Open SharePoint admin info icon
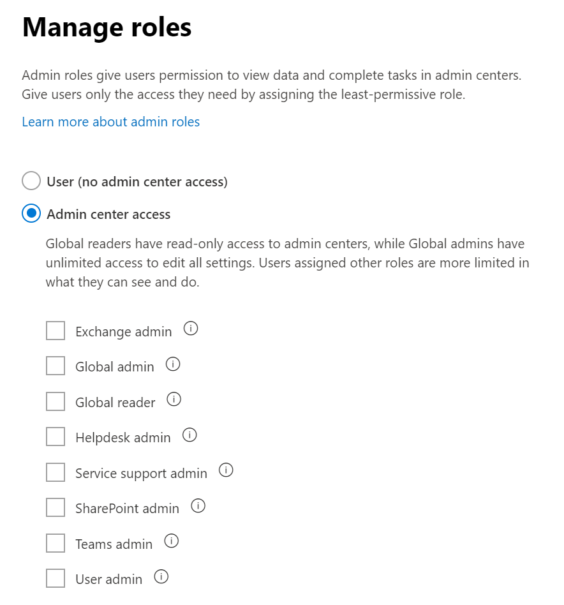 click(198, 506)
